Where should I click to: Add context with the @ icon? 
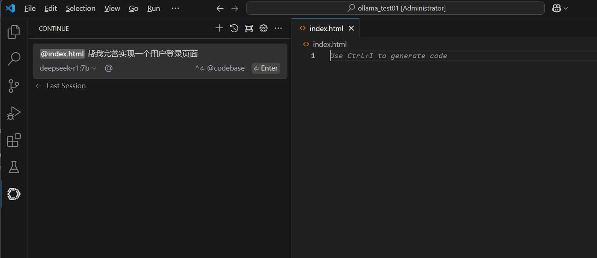coord(109,68)
